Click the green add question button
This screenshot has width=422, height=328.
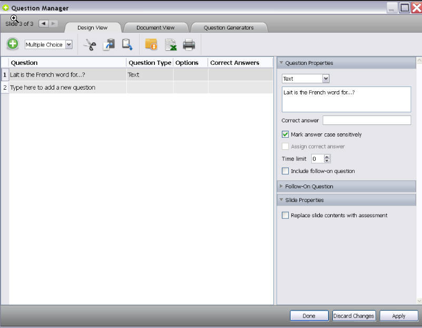click(13, 44)
